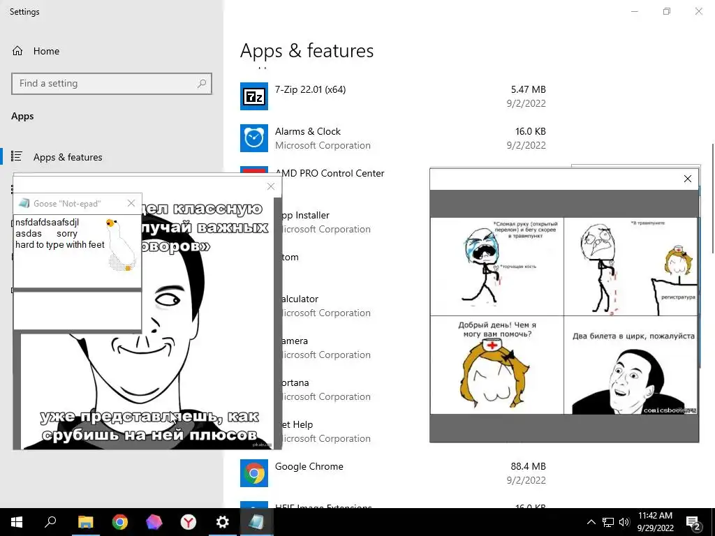Click the Google Chrome app icon in list
This screenshot has width=715, height=536.
(x=254, y=473)
